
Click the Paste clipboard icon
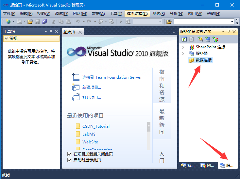click(x=68, y=22)
